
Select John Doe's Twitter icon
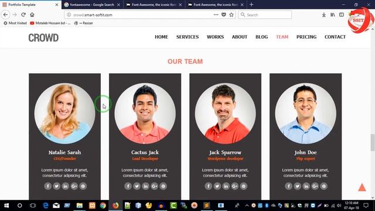pyautogui.click(x=297, y=186)
